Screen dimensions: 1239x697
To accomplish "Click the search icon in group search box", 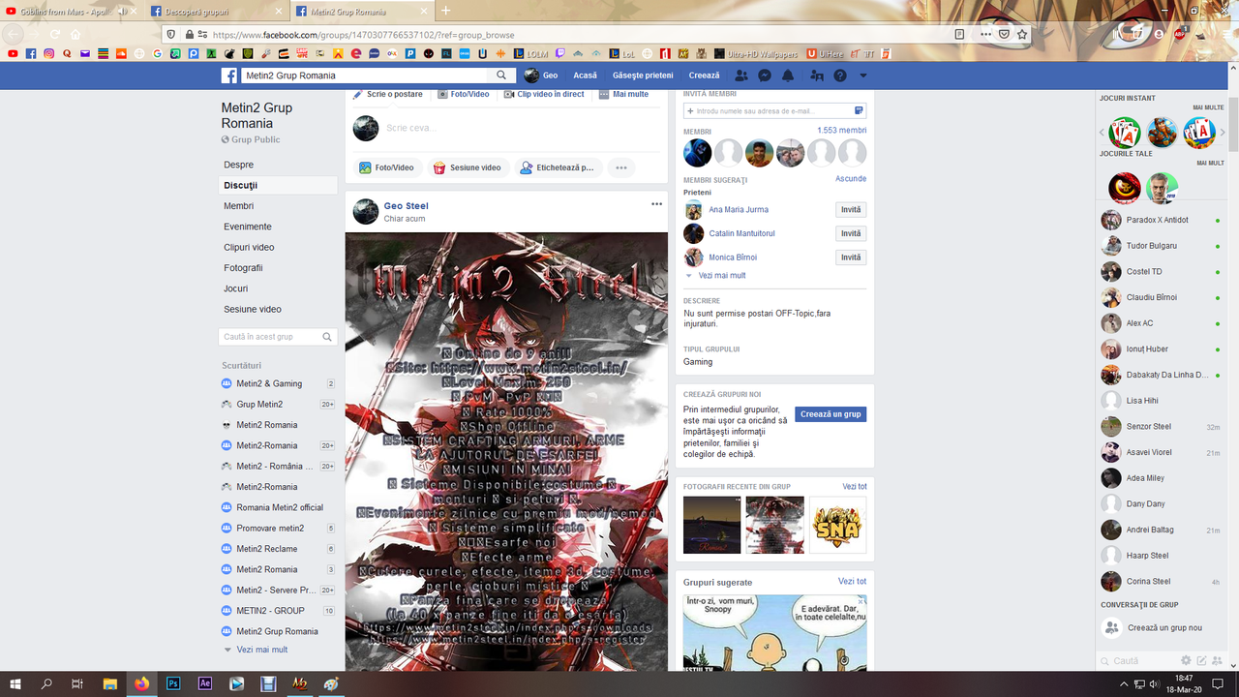I will coord(327,337).
